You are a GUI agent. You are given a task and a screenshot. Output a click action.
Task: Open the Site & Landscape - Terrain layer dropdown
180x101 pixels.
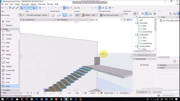point(37,15)
